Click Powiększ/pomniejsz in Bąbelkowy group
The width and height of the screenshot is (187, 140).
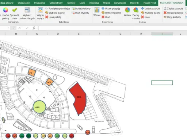click(x=57, y=9)
